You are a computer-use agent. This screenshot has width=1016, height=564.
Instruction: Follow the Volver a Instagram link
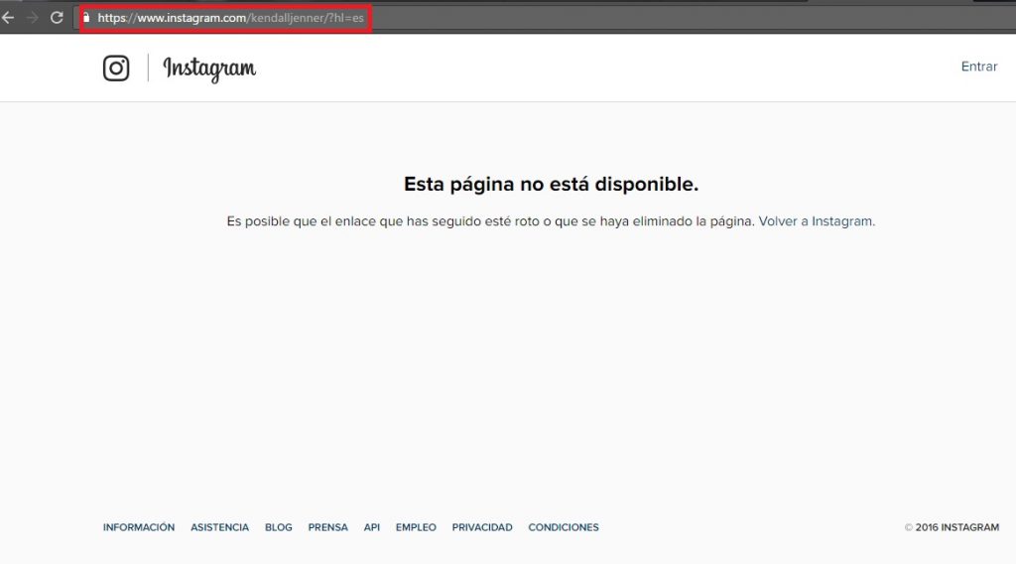pos(817,221)
